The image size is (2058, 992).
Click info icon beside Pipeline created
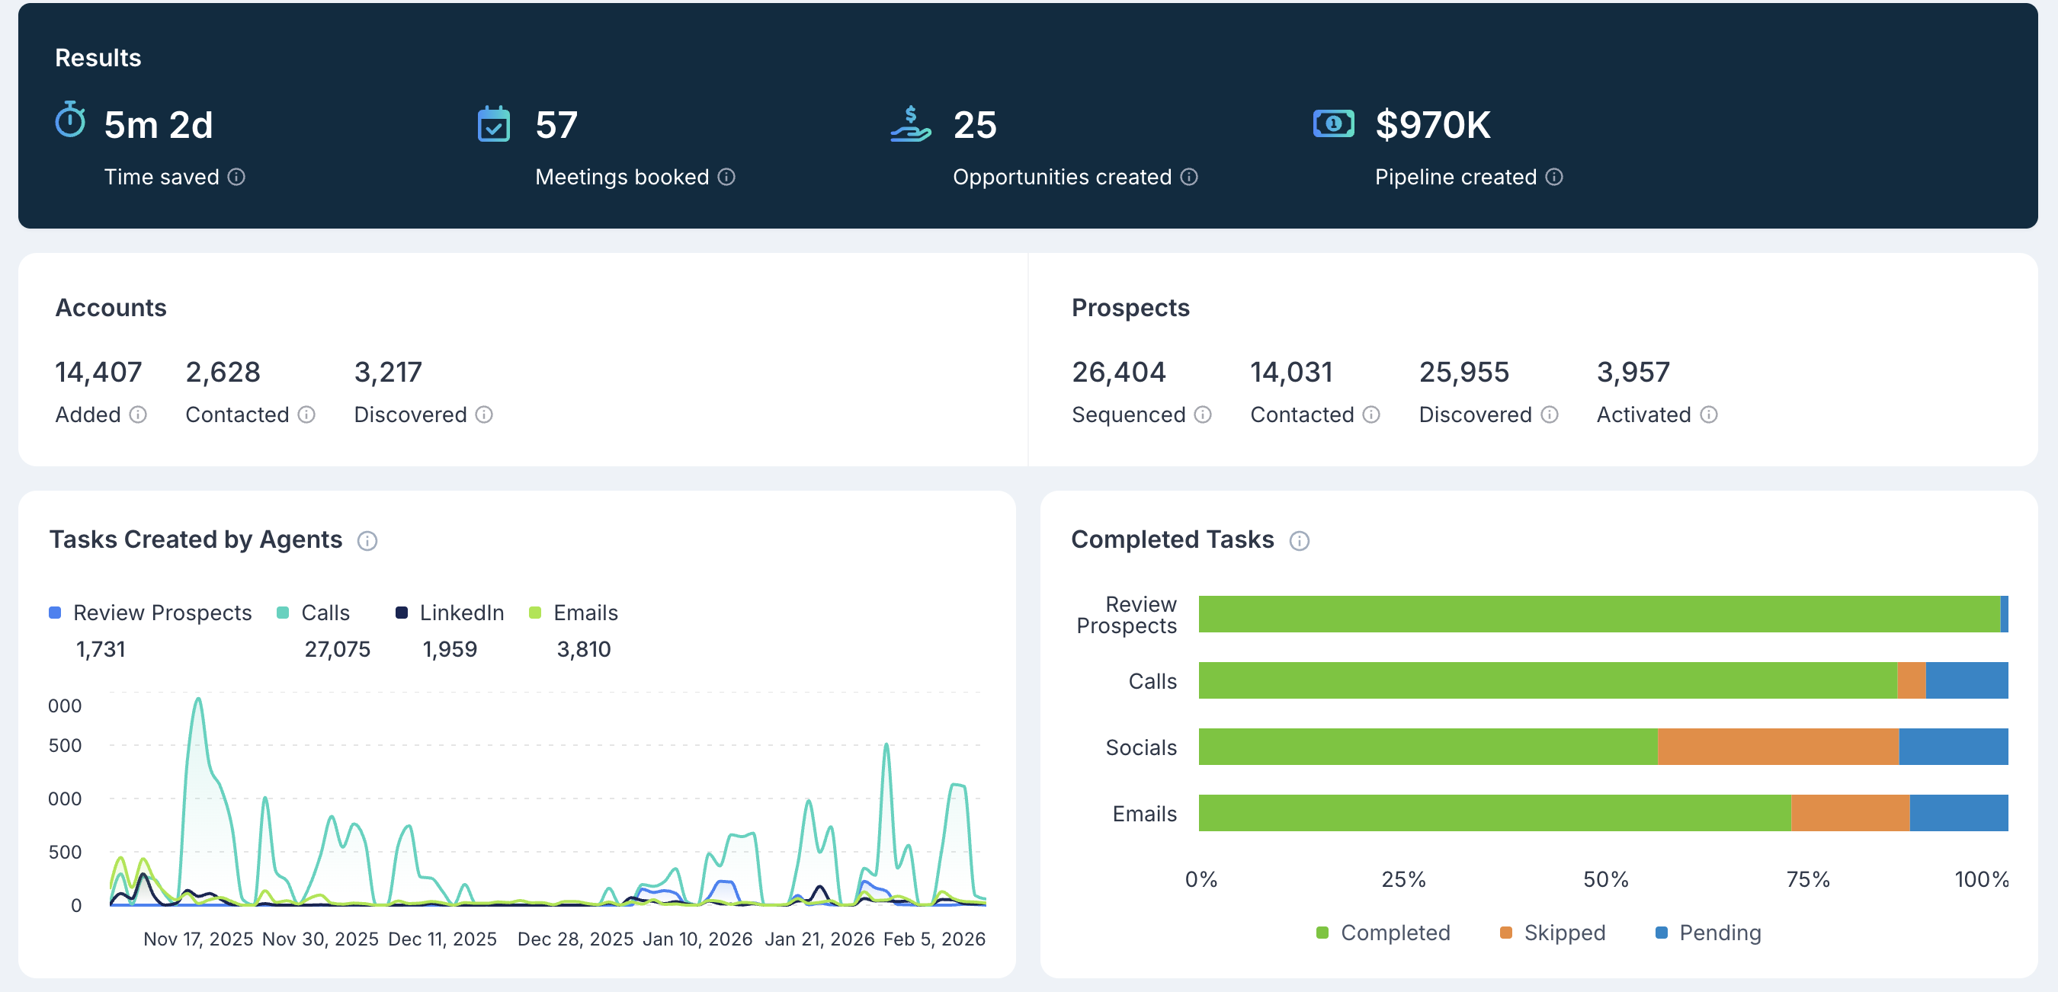(x=1554, y=177)
